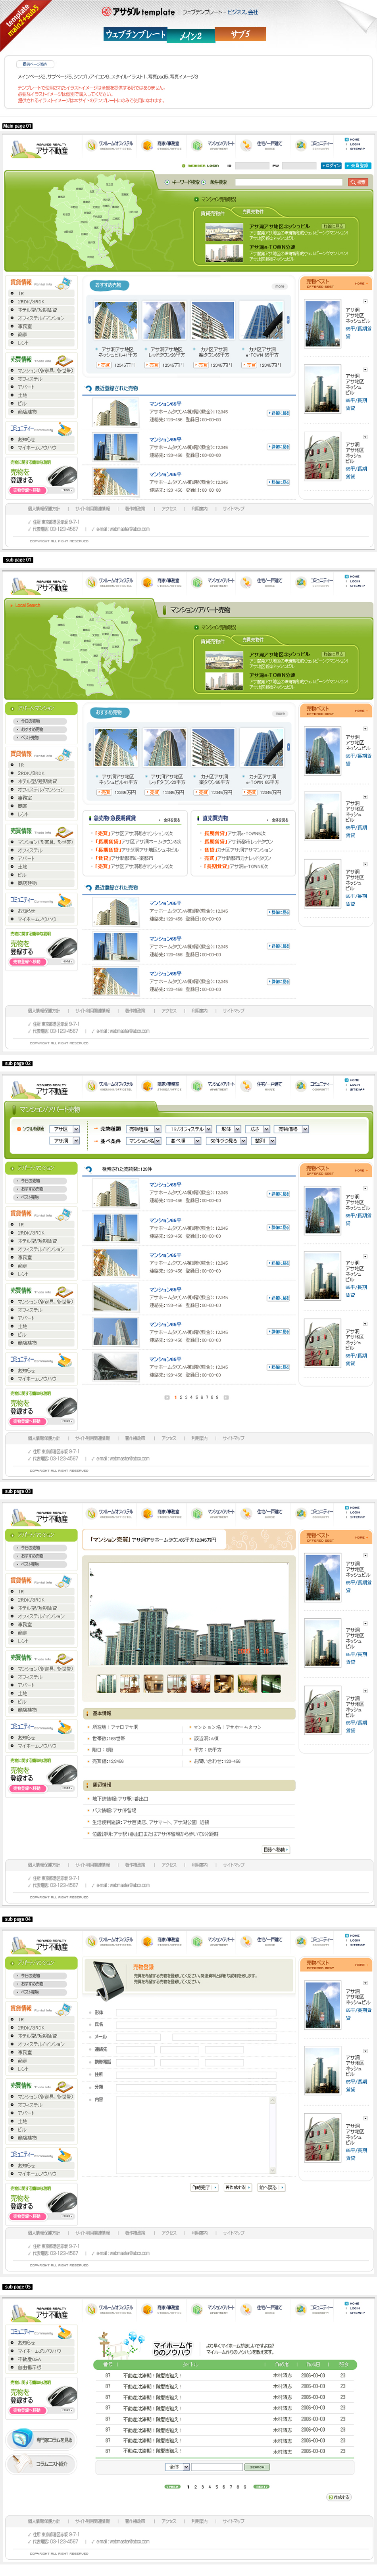Select the キーワード検索 radio button on Main page
This screenshot has width=377, height=2576.
[167, 182]
